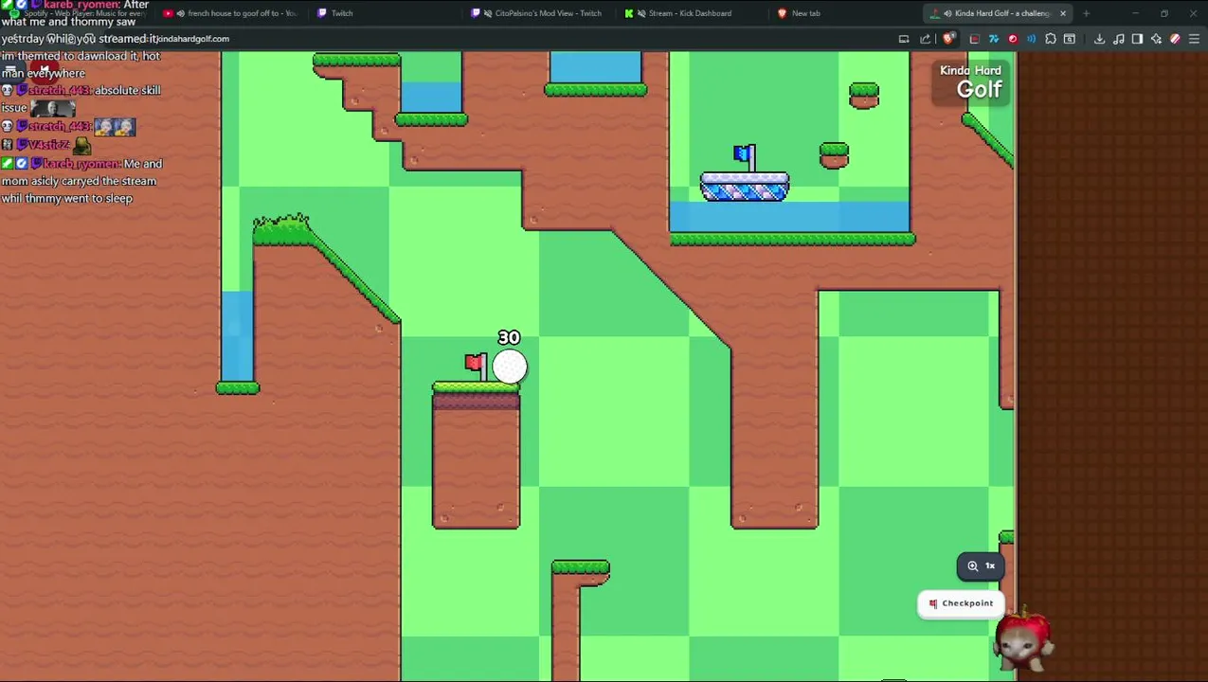Click the share page icon in address bar

pos(926,39)
